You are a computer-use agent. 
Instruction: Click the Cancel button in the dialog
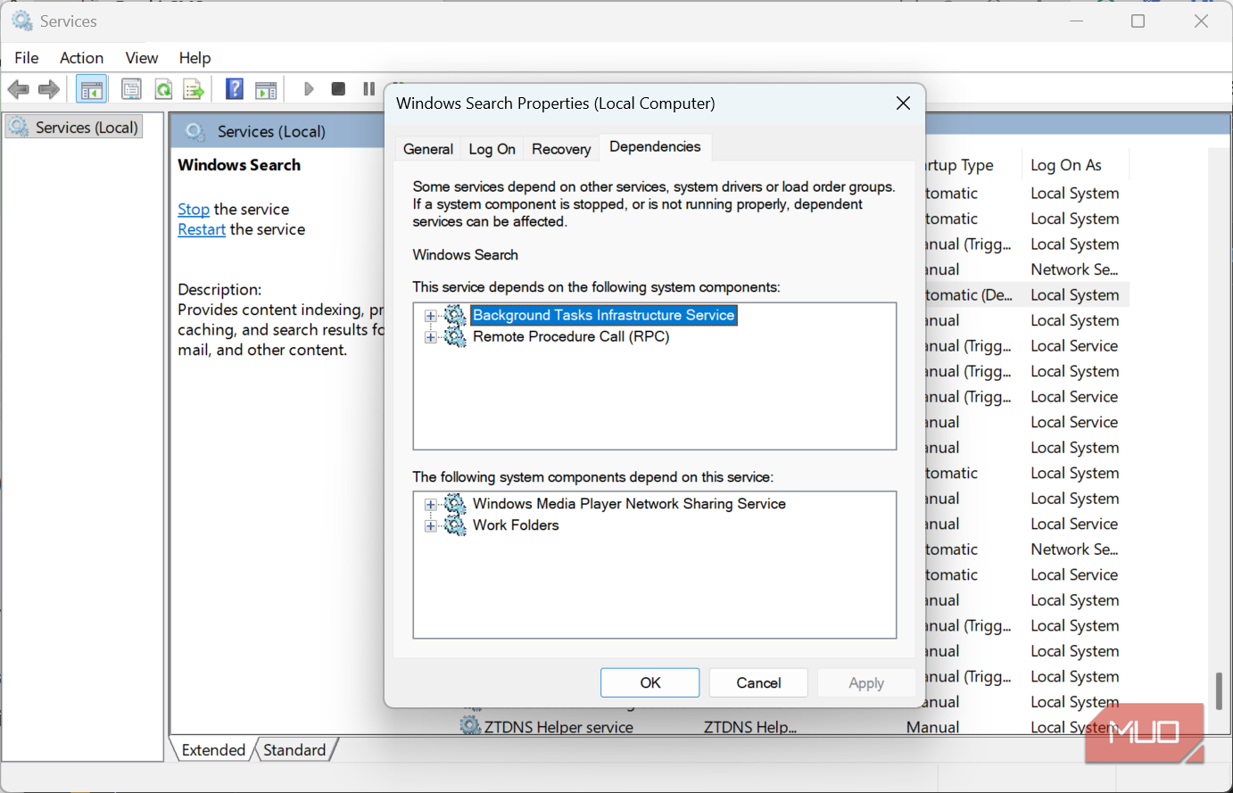[758, 682]
